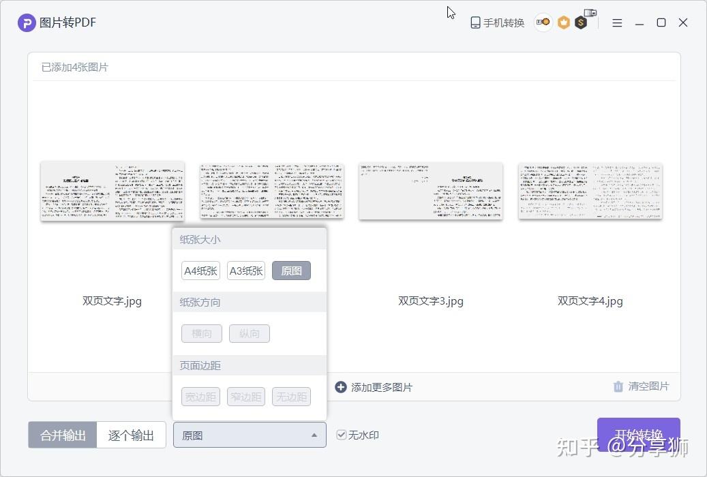Choose 原图 original size option
Viewport: 707px width, 477px height.
point(291,271)
